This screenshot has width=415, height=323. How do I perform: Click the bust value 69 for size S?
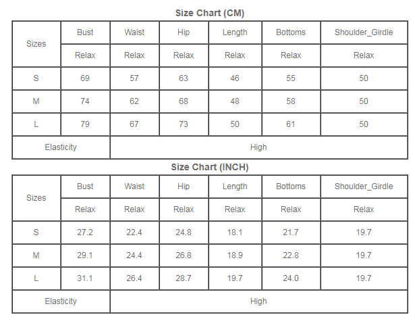(85, 78)
